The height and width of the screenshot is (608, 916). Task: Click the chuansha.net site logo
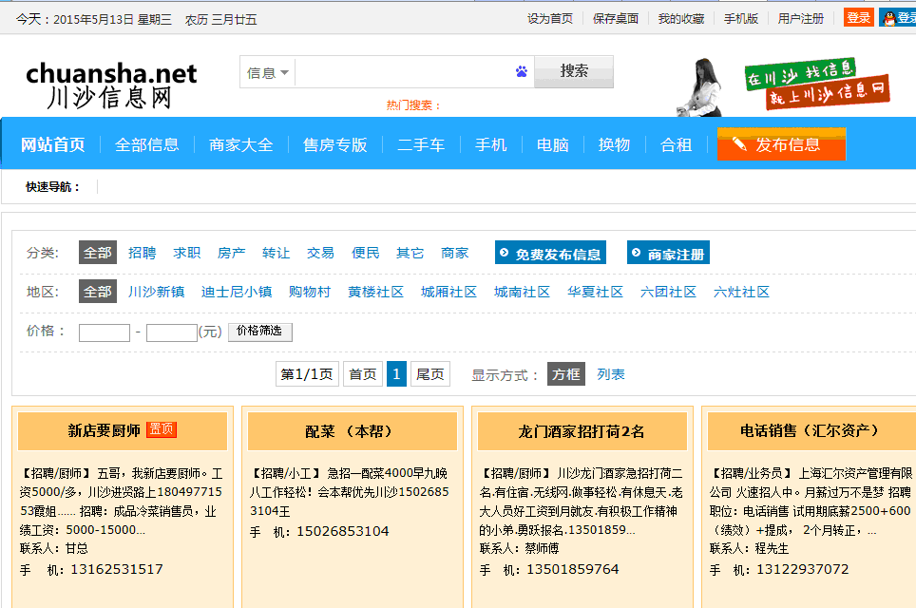[111, 84]
